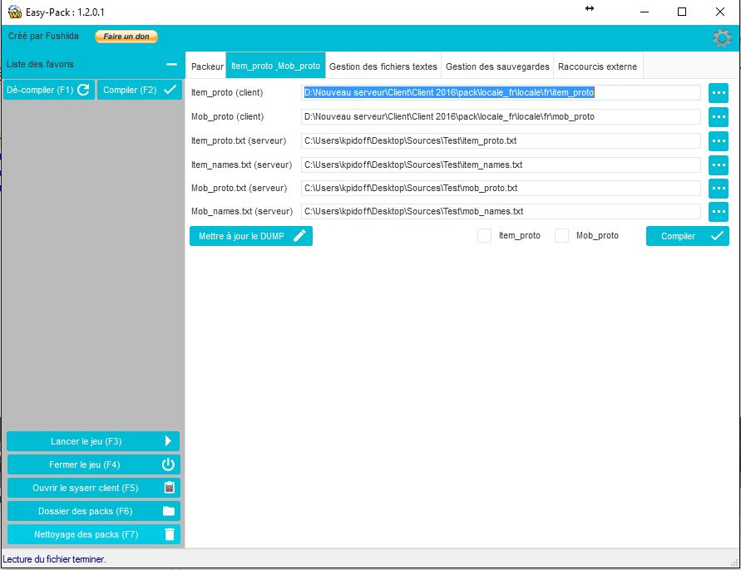Click the Mob_proto.txt (serveur) path field
This screenshot has width=741, height=570.
tap(501, 188)
